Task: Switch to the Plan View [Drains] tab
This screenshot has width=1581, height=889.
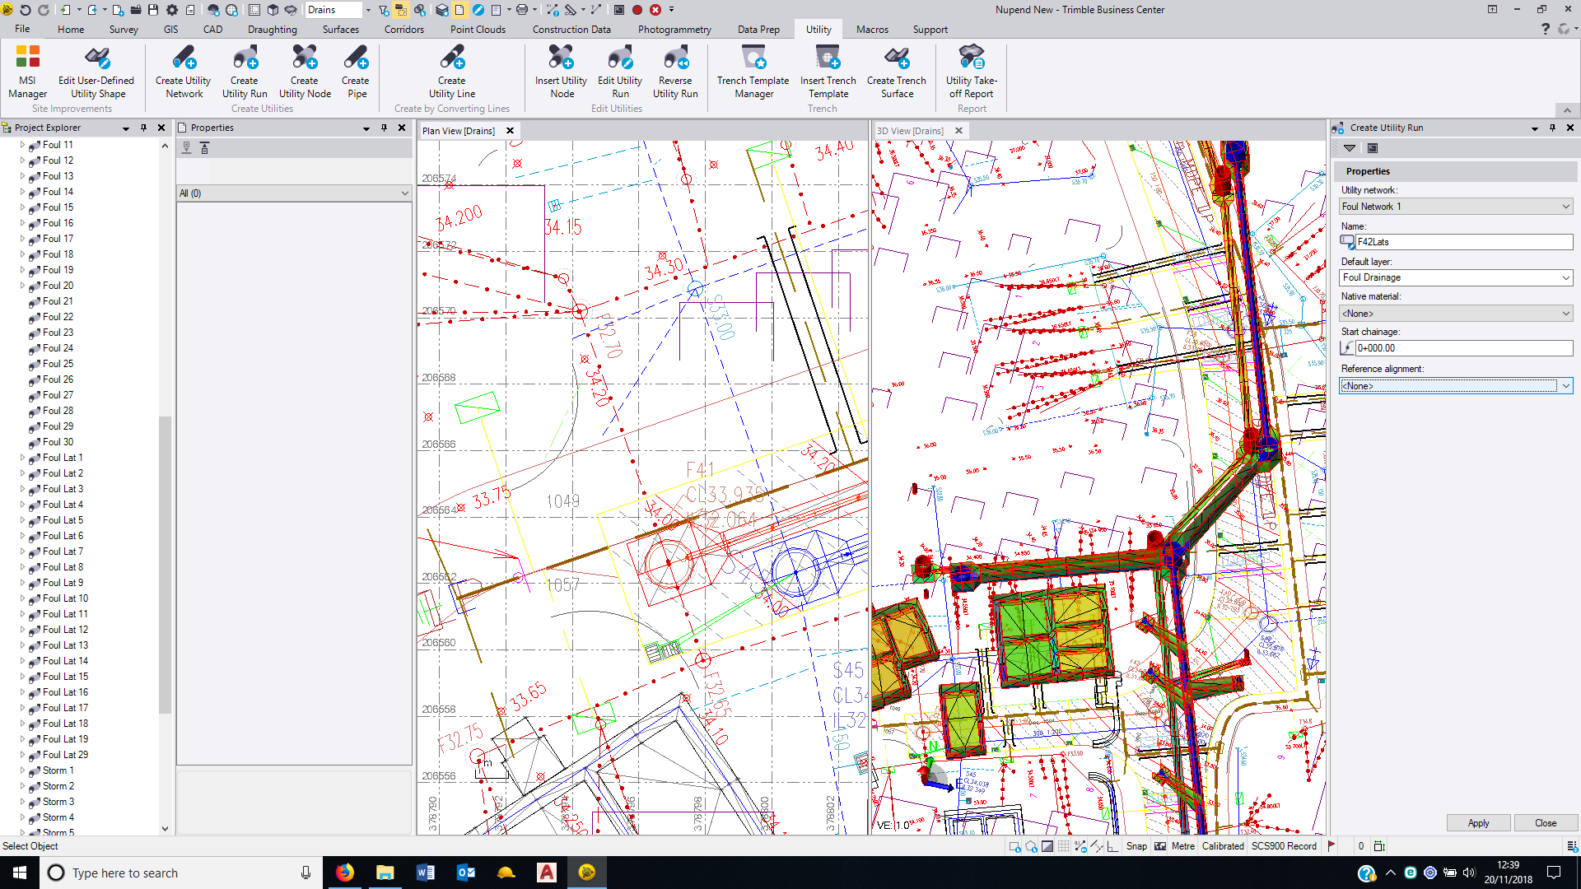Action: tap(459, 130)
